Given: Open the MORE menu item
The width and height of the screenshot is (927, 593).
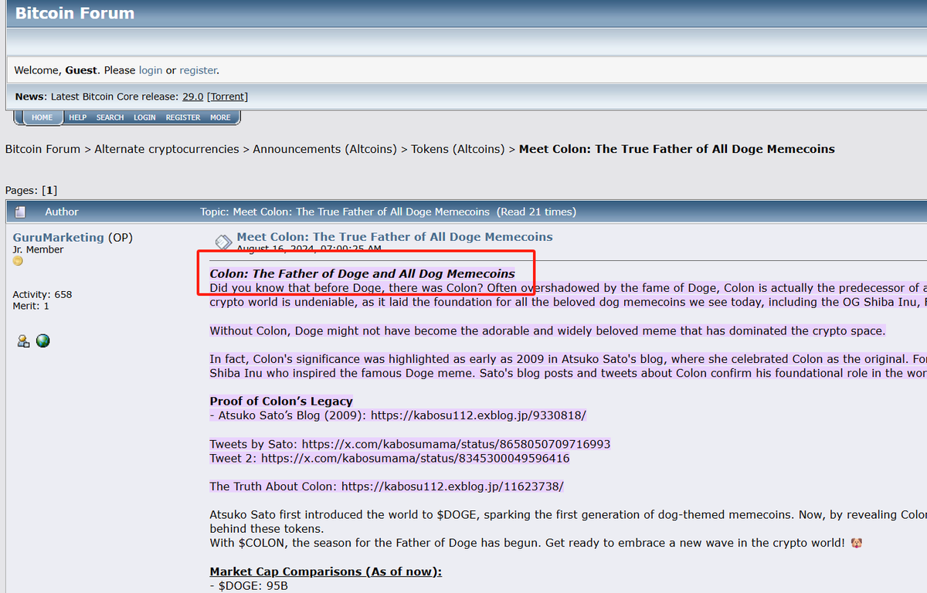Looking at the screenshot, I should 220,117.
